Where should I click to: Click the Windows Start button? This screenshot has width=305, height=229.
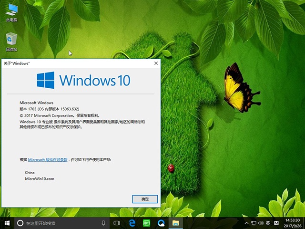click(x=7, y=223)
